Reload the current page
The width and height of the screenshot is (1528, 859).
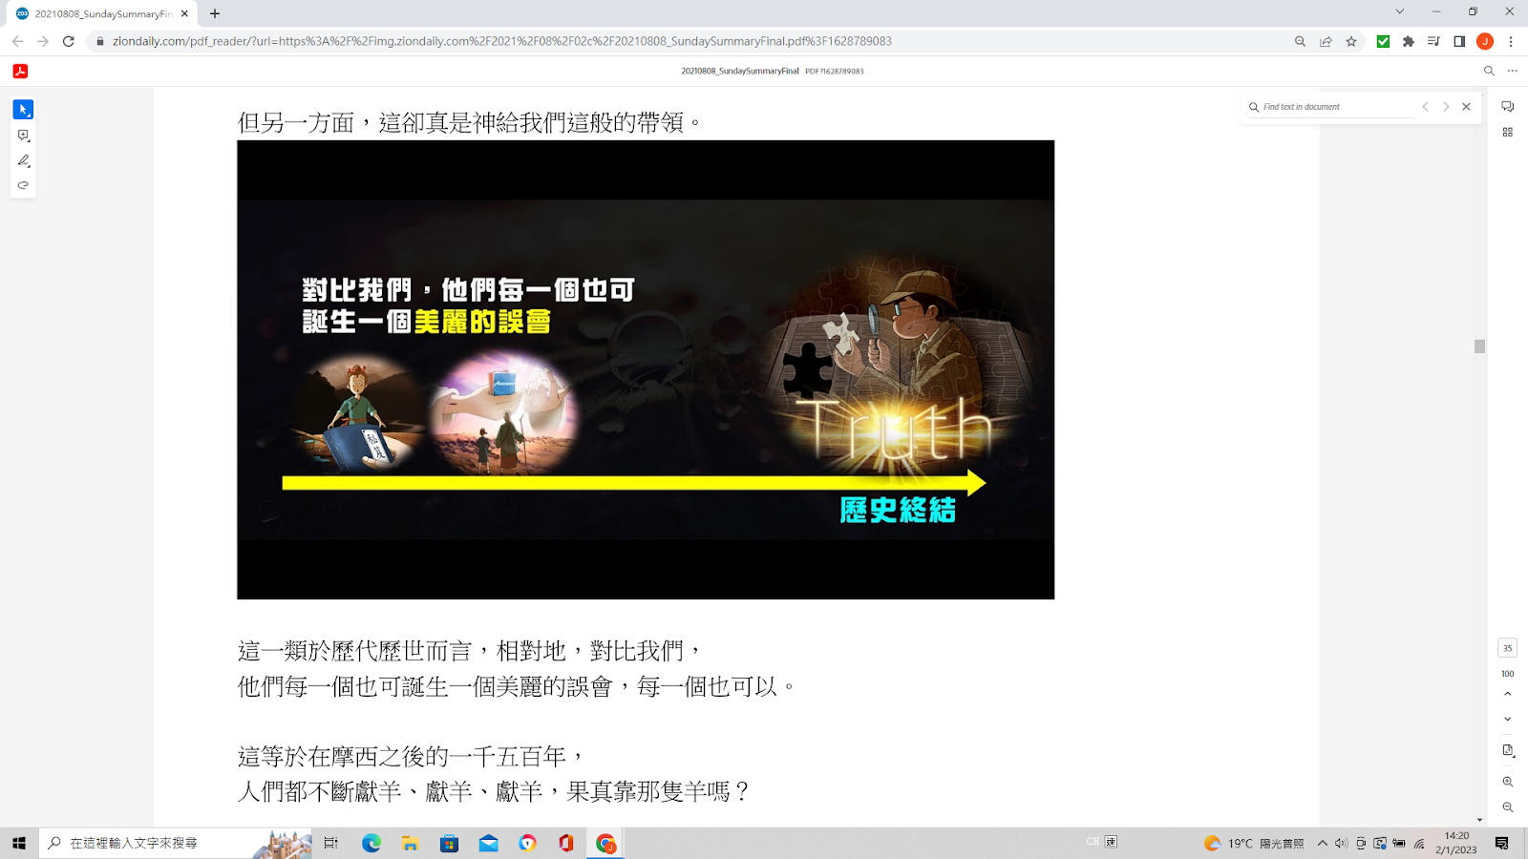[69, 41]
